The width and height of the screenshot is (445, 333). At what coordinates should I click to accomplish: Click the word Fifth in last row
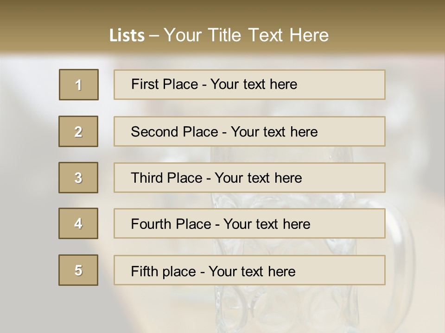[144, 271]
